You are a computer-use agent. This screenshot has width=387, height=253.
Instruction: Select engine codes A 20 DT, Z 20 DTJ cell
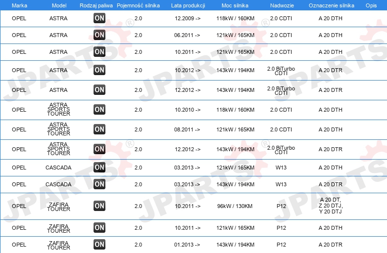(331, 206)
